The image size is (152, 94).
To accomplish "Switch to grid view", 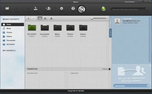I will [x=40, y=18].
